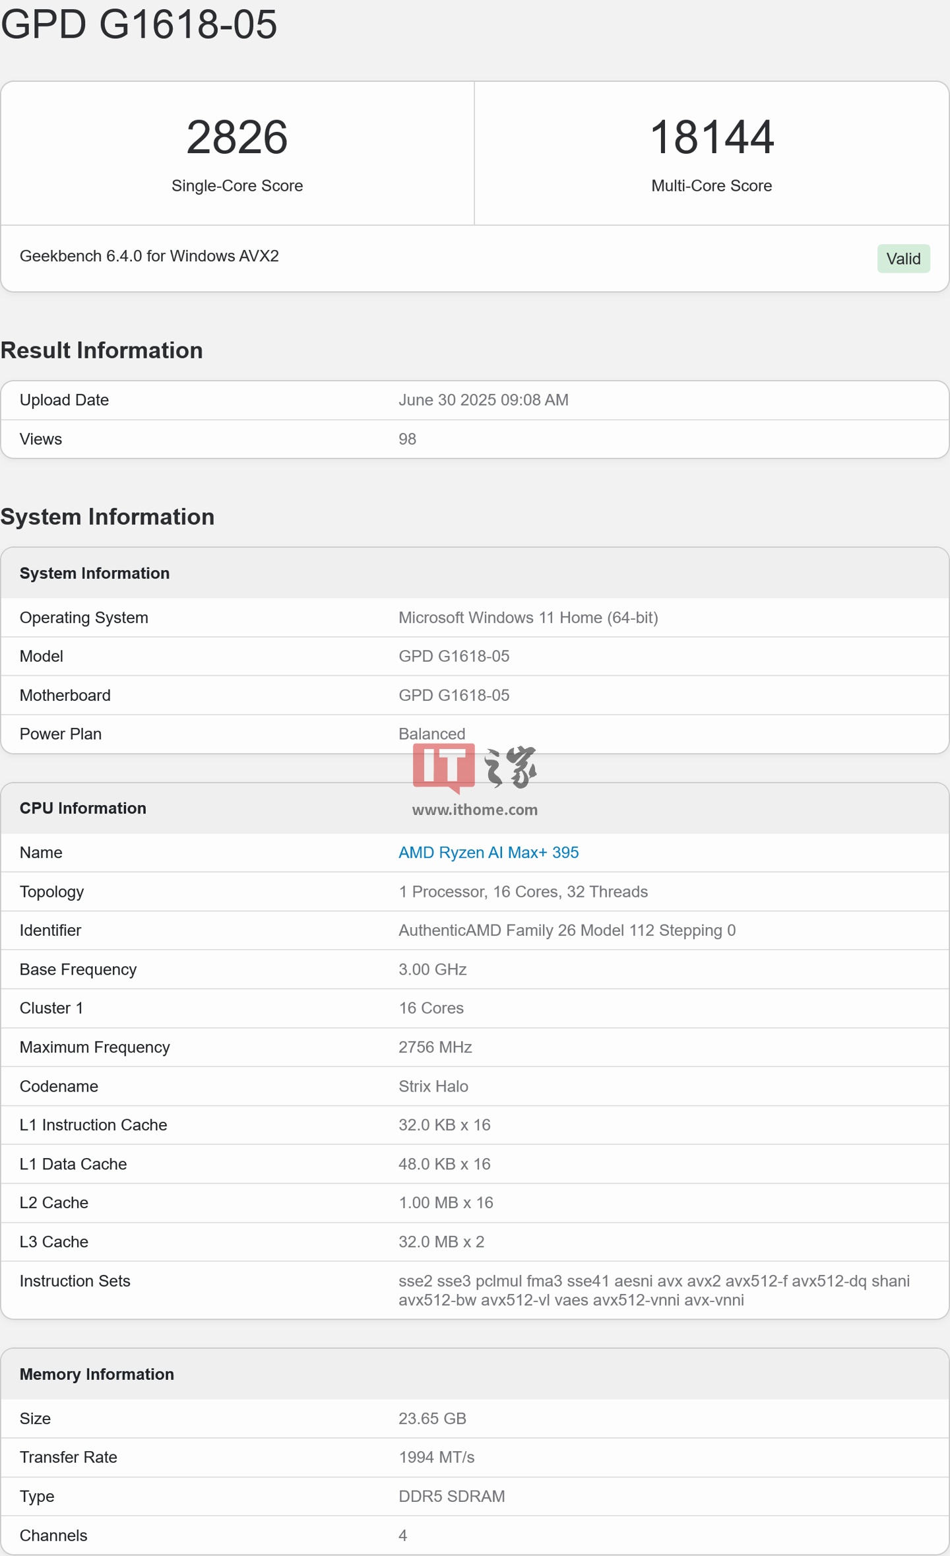Viewport: 950px width, 1556px height.
Task: Click the Operating System value Windows 11 Home
Action: click(x=528, y=618)
